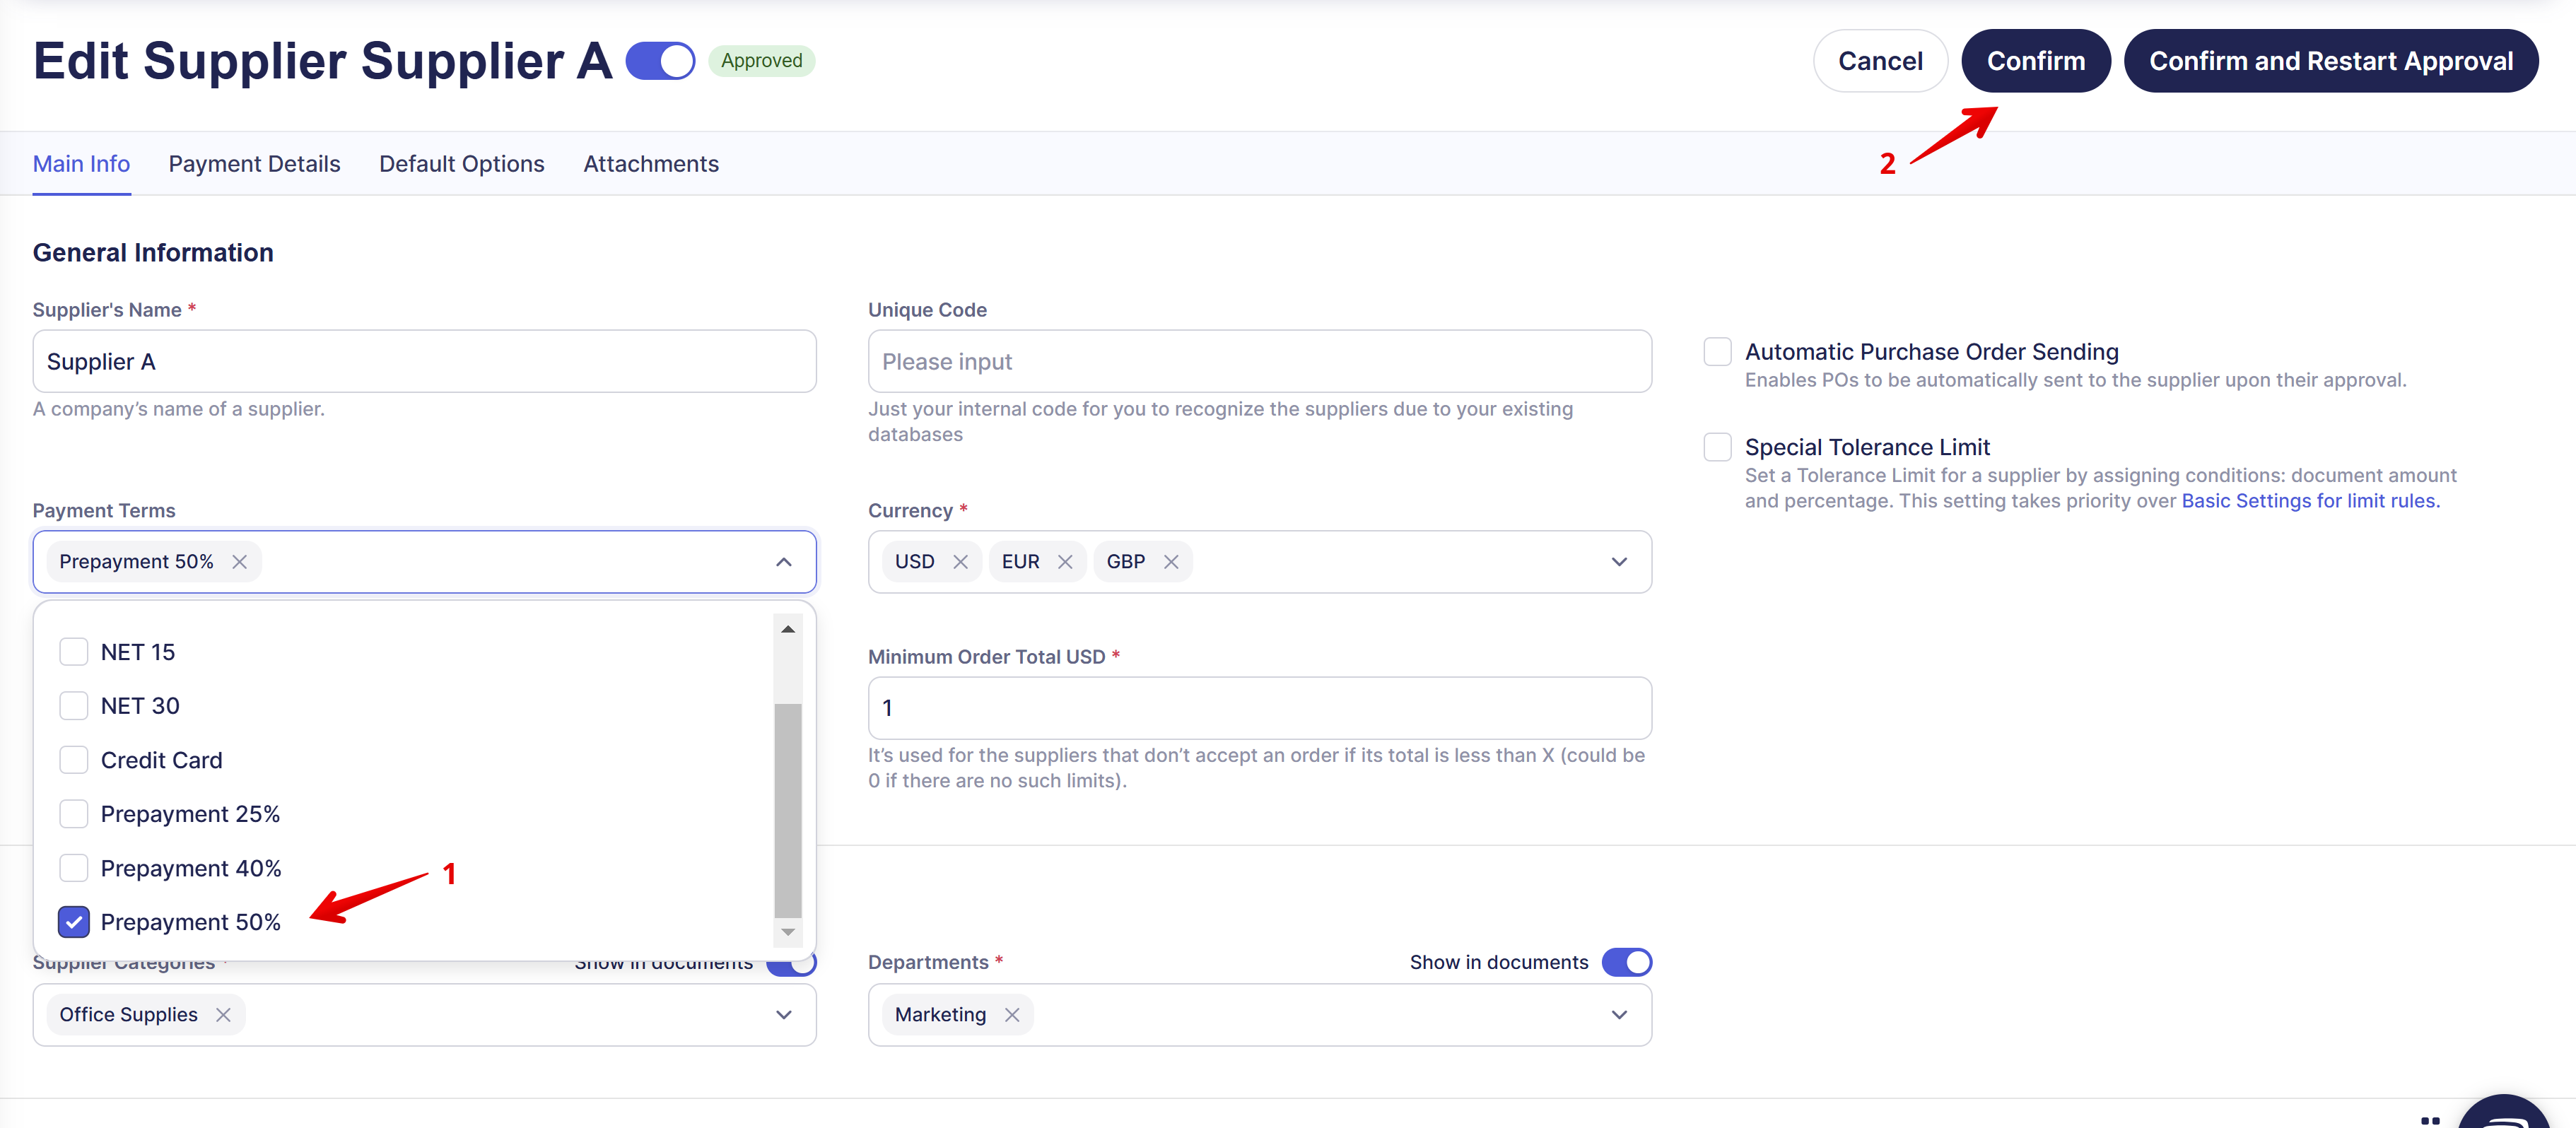Switch to the Payment Details tab

pos(254,164)
